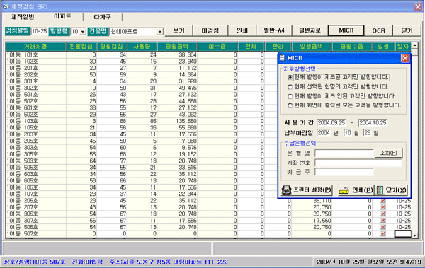Click empty 일자 cell in 101동 507호 row
This screenshot has width=425, height=268.
[403, 234]
